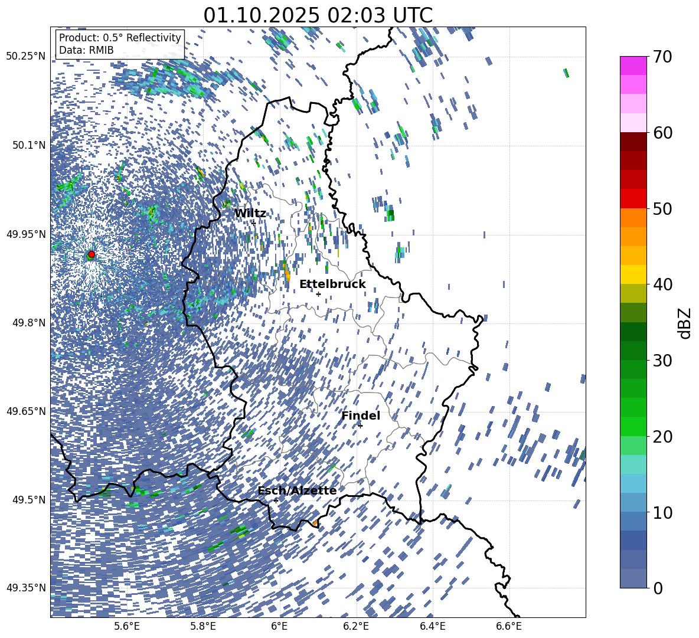Click the red radar site marker
The width and height of the screenshot is (699, 638).
pyautogui.click(x=91, y=254)
